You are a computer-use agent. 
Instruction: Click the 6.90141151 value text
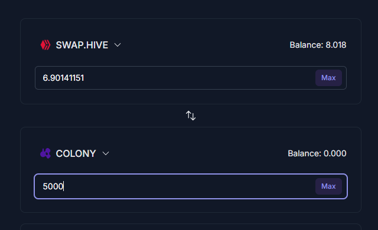(63, 78)
